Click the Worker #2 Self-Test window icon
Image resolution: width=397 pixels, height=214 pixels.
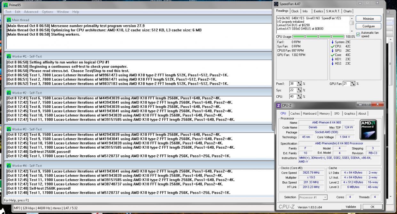coord(9,93)
